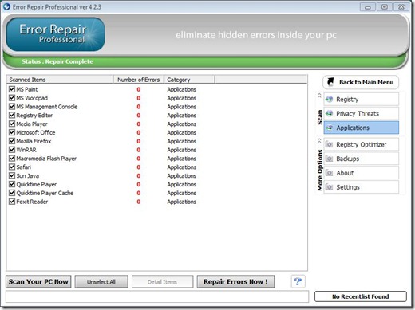Click Status: Repair Complete text
This screenshot has height=310, width=415.
(x=57, y=61)
